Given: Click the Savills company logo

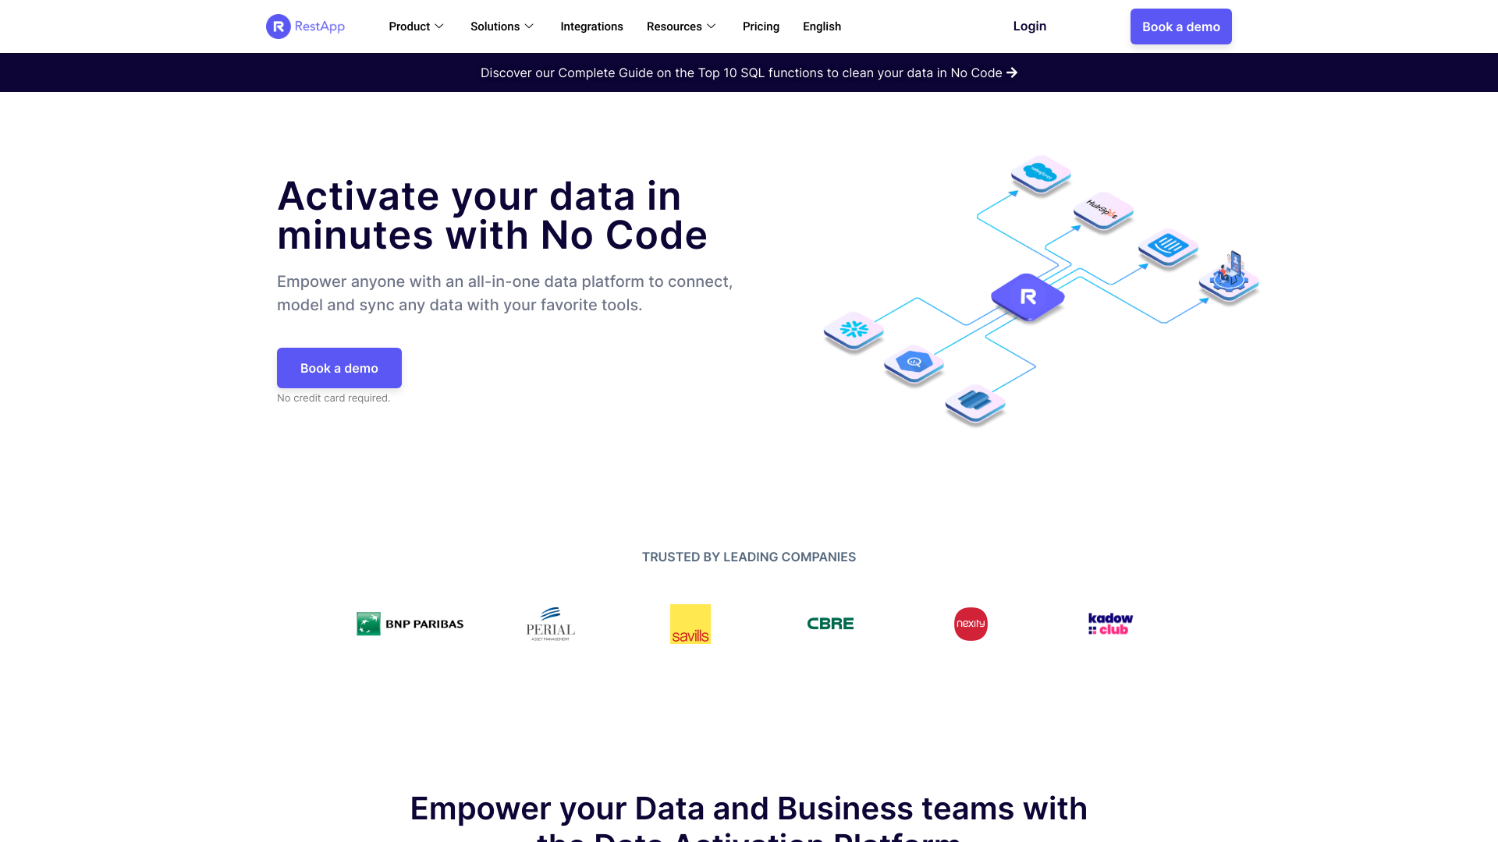Looking at the screenshot, I should (x=690, y=624).
